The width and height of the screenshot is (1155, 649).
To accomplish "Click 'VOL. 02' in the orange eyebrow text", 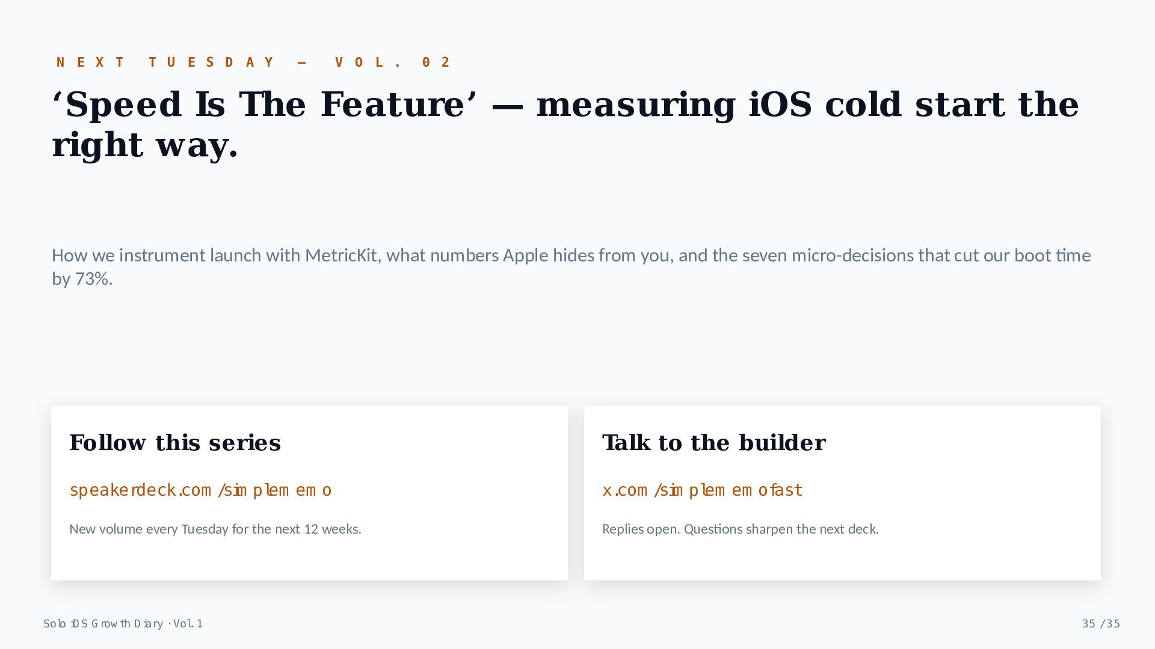I will pyautogui.click(x=393, y=62).
